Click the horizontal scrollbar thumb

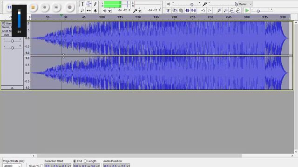139,156
